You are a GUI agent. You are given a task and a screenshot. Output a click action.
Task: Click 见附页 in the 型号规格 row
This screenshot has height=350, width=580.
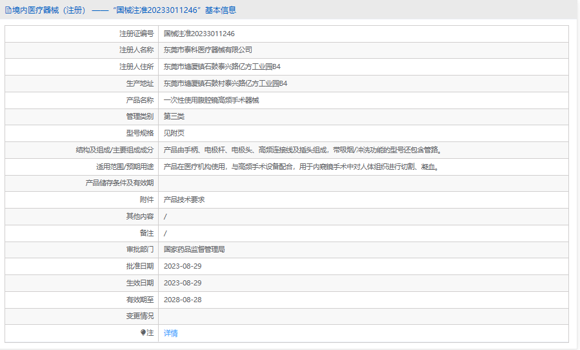(x=174, y=133)
